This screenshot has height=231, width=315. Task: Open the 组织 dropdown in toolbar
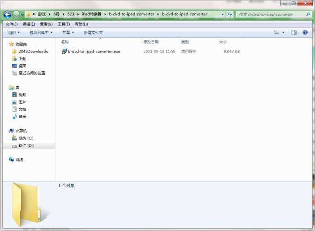click(14, 32)
